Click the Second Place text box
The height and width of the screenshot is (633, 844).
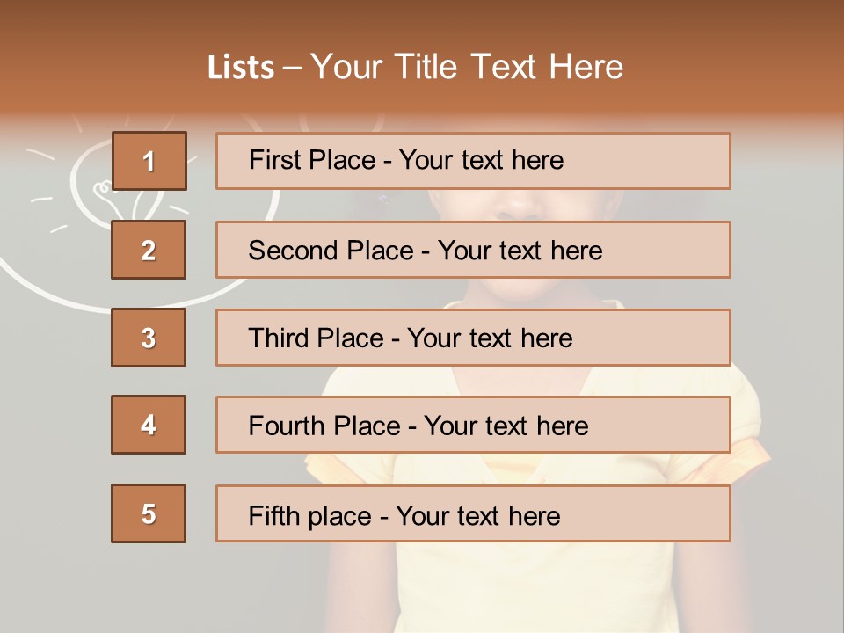473,250
